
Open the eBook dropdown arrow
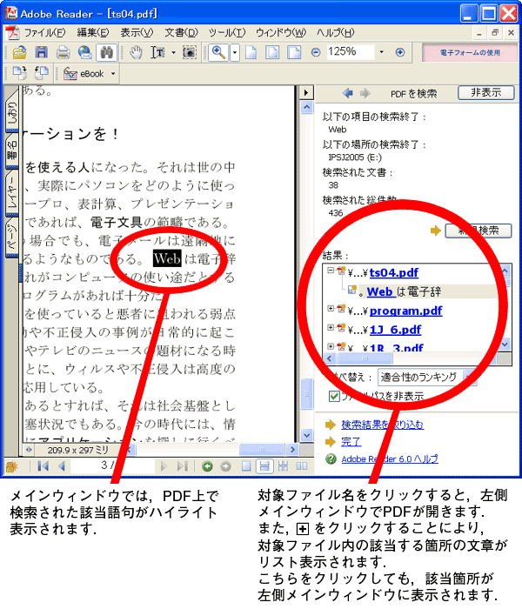(113, 73)
